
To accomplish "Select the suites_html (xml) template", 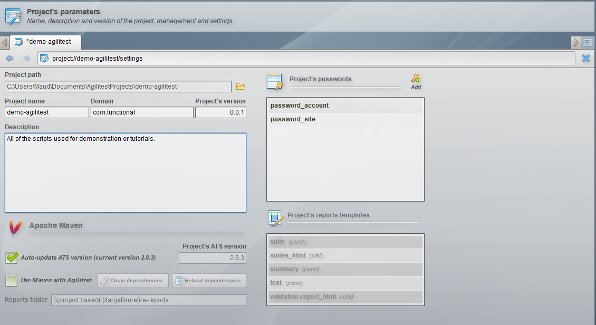I will click(345, 255).
